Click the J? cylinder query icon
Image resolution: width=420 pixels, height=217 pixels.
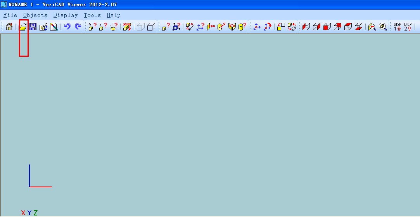coord(114,27)
